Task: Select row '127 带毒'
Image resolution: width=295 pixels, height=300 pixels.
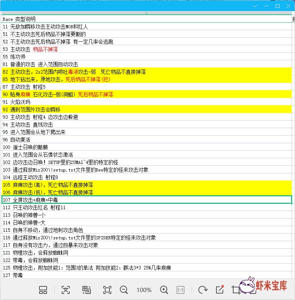Action: pos(146,275)
